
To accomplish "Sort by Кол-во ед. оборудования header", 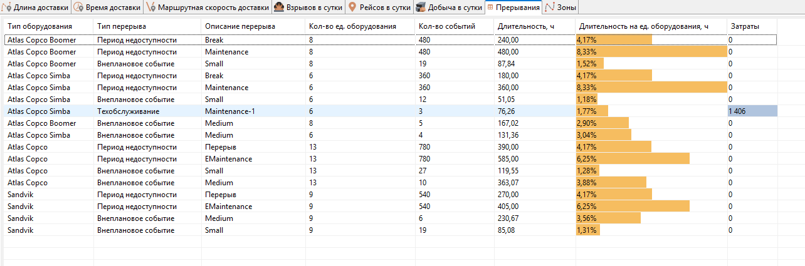I will click(360, 26).
